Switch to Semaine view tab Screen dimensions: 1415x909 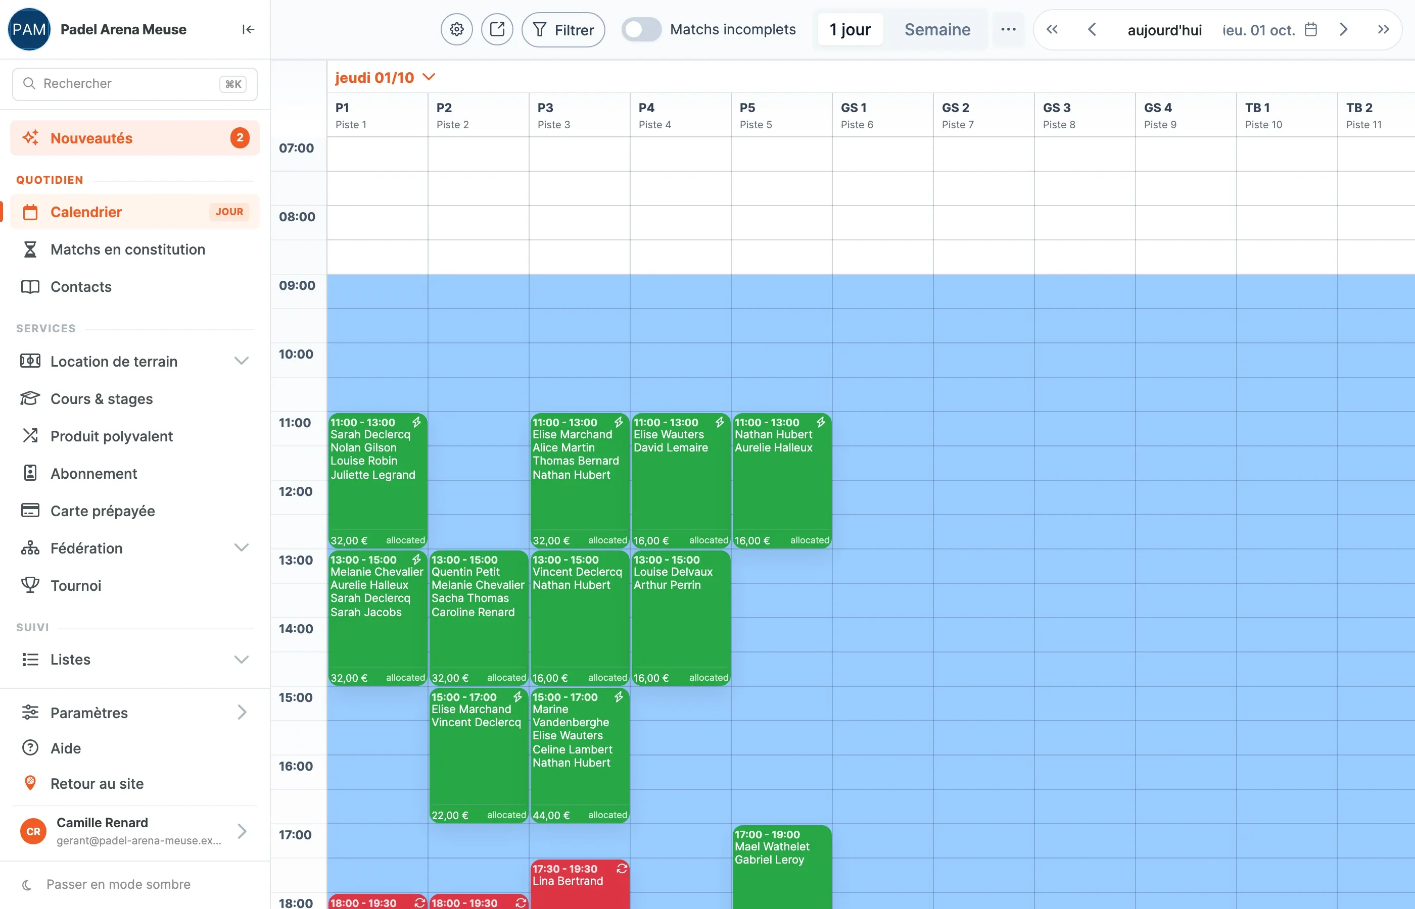tap(937, 29)
